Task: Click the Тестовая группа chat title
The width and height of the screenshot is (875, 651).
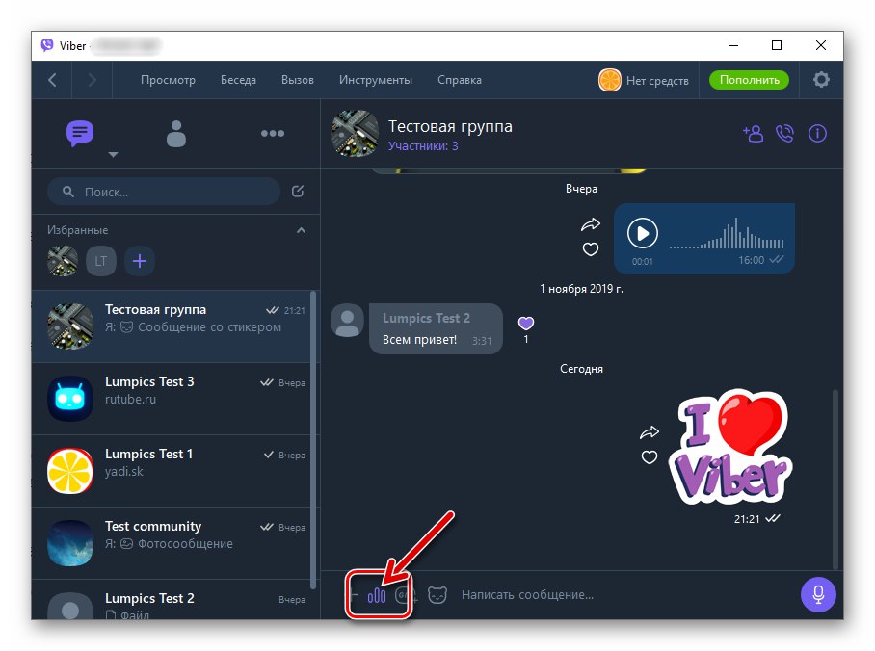Action: 450,126
